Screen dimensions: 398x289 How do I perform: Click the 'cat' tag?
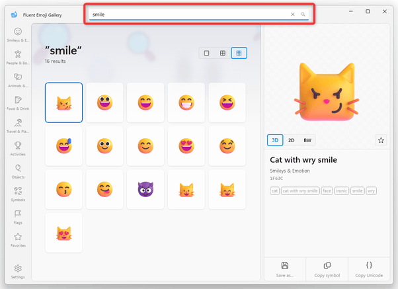[274, 190]
